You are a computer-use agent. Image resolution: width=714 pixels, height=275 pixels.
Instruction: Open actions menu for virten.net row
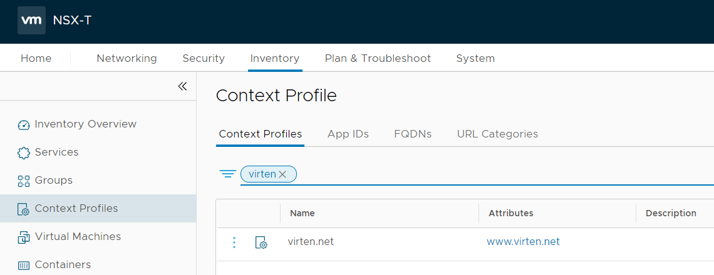click(x=234, y=242)
